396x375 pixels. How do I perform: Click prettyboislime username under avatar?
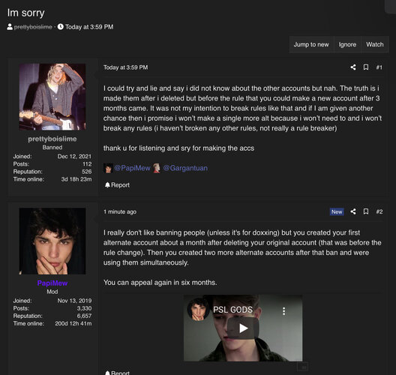click(52, 139)
